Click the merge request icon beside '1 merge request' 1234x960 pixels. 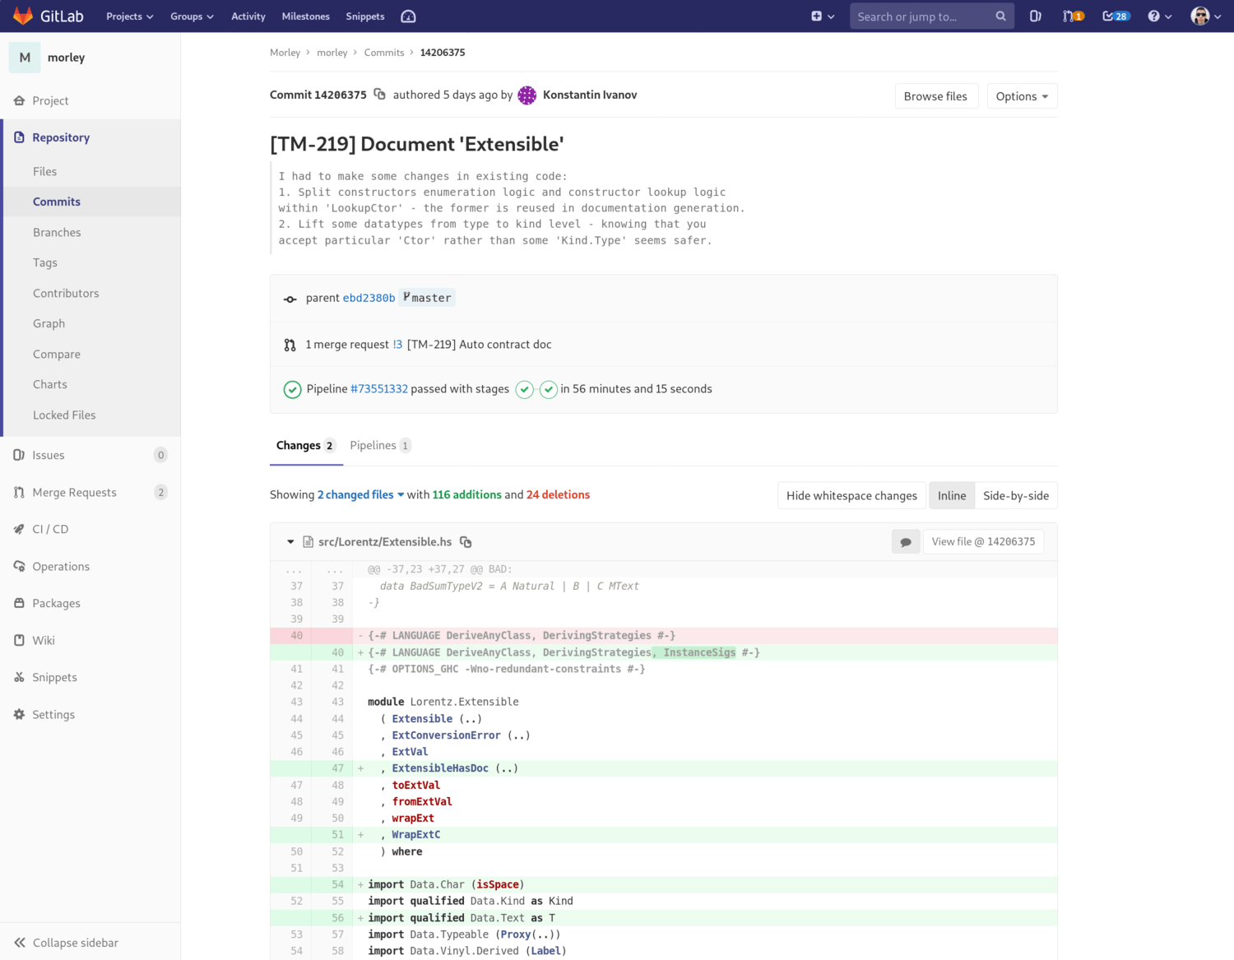coord(290,344)
